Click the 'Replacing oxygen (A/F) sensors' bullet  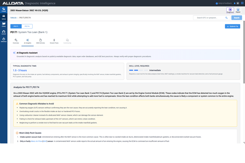tap(73, 108)
